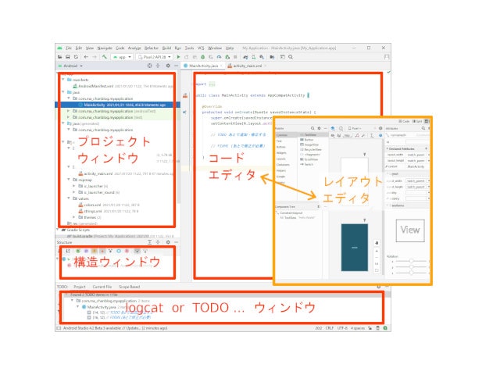The width and height of the screenshot is (500, 375).
Task: Adjust the third Rotation slider
Action: [411, 273]
